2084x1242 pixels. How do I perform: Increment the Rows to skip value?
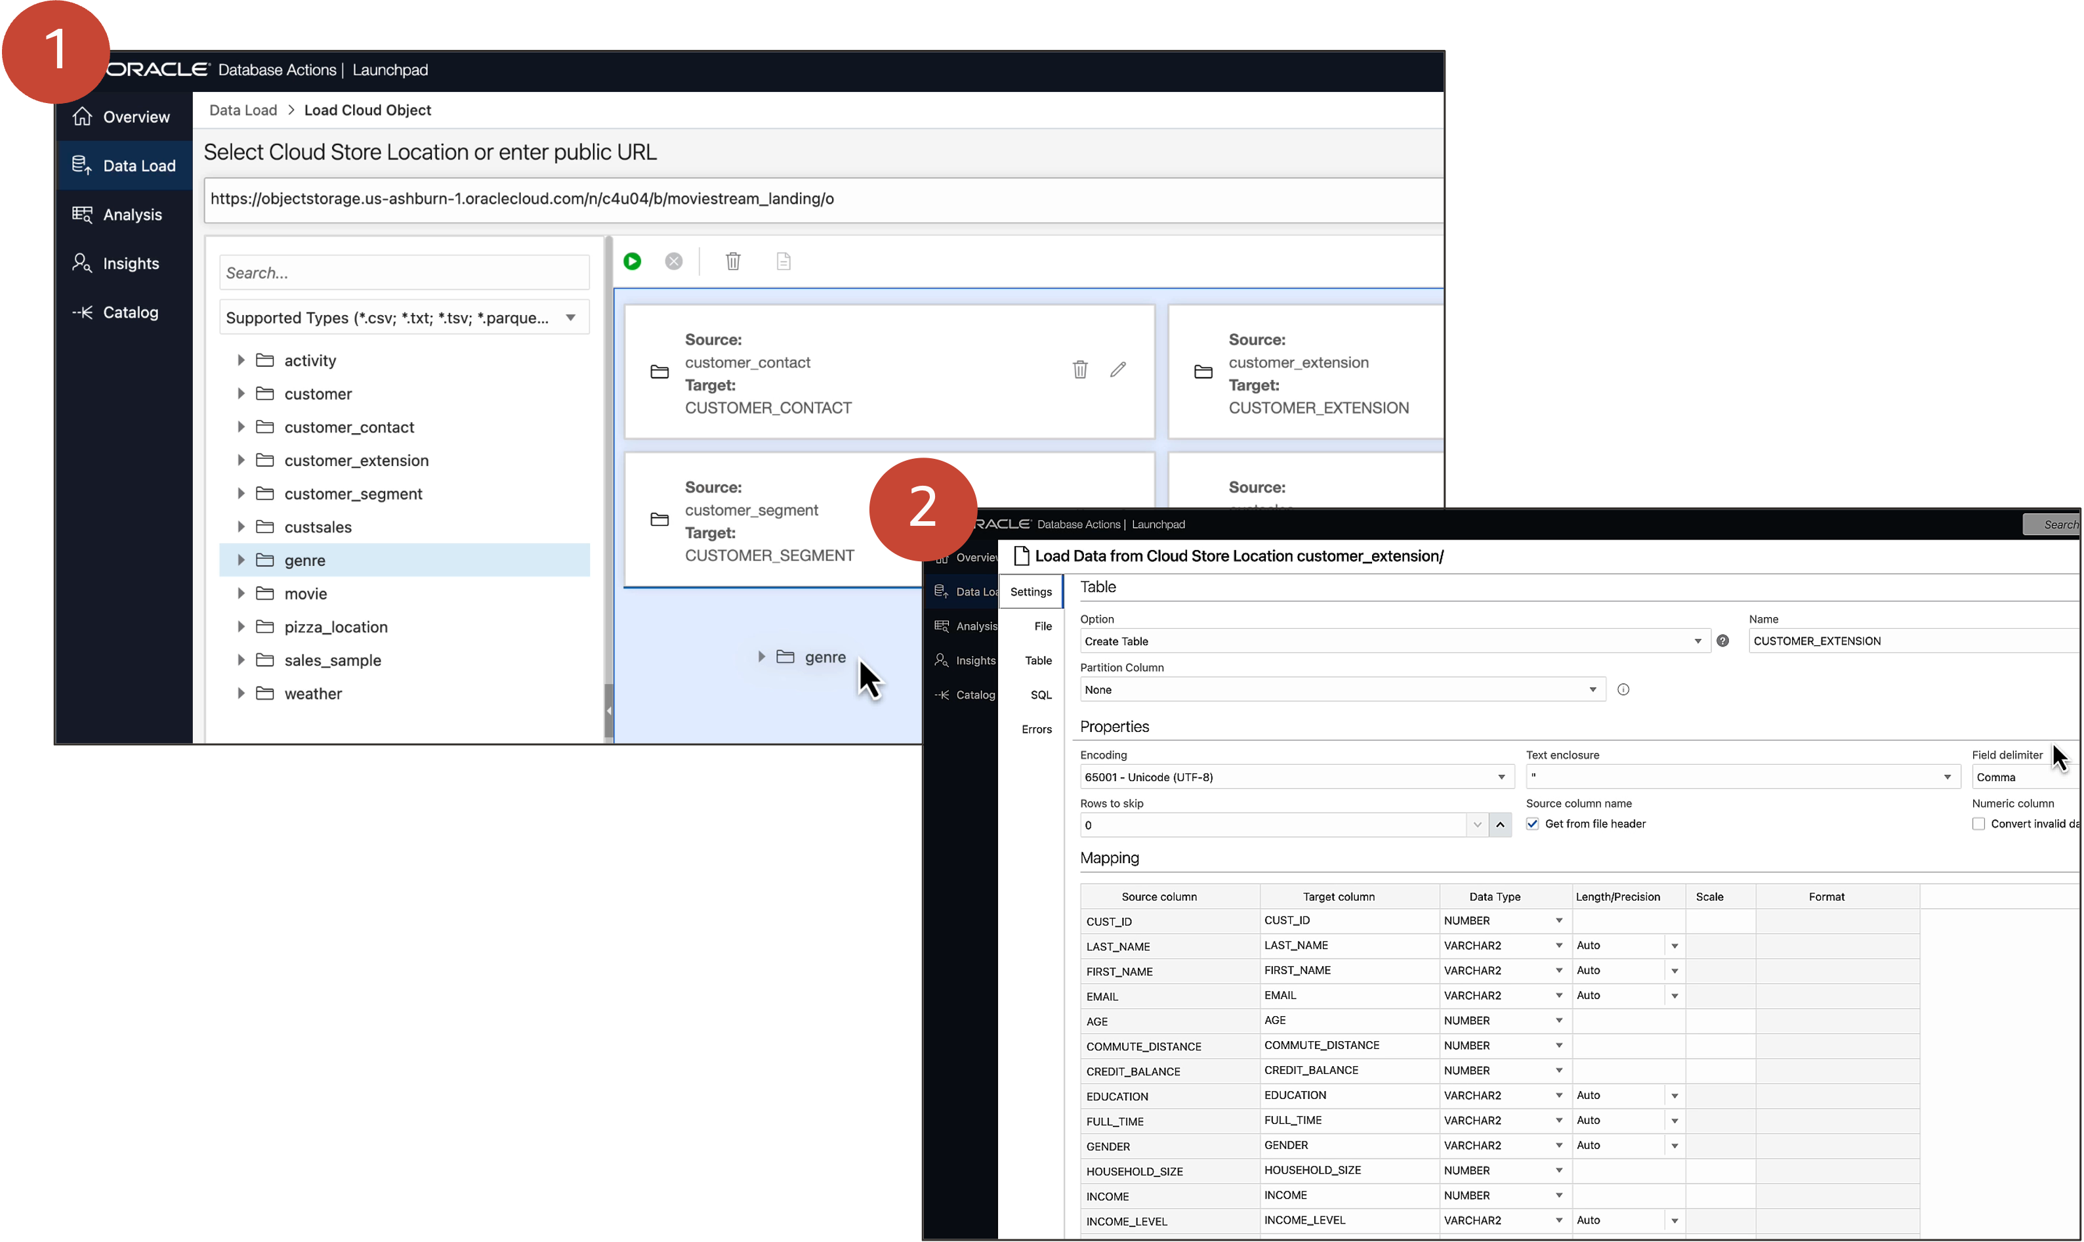1500,824
